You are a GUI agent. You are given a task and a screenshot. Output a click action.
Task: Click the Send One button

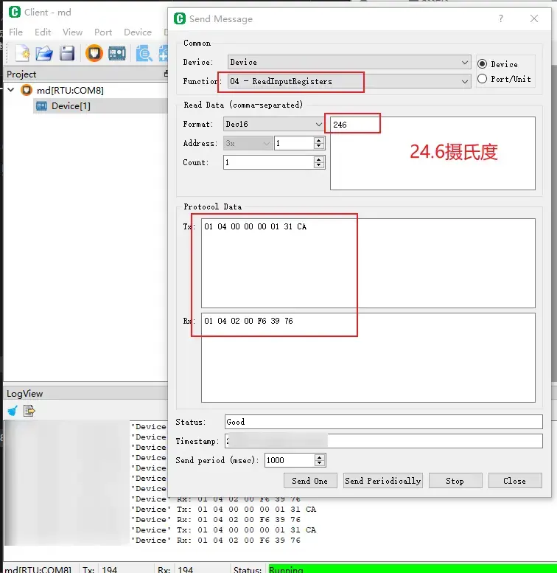309,481
